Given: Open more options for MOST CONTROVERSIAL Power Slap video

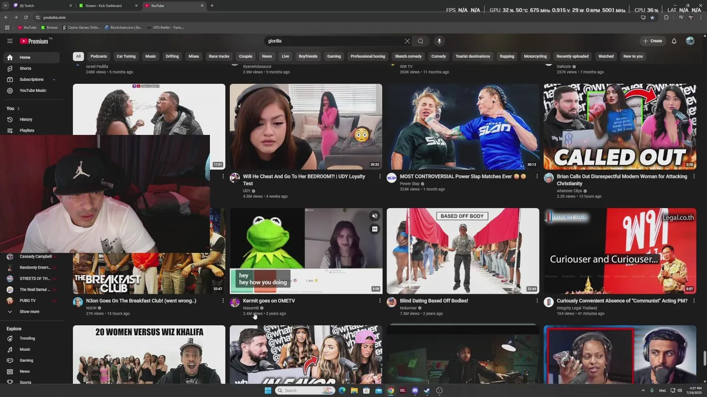Looking at the screenshot, I should click(537, 176).
